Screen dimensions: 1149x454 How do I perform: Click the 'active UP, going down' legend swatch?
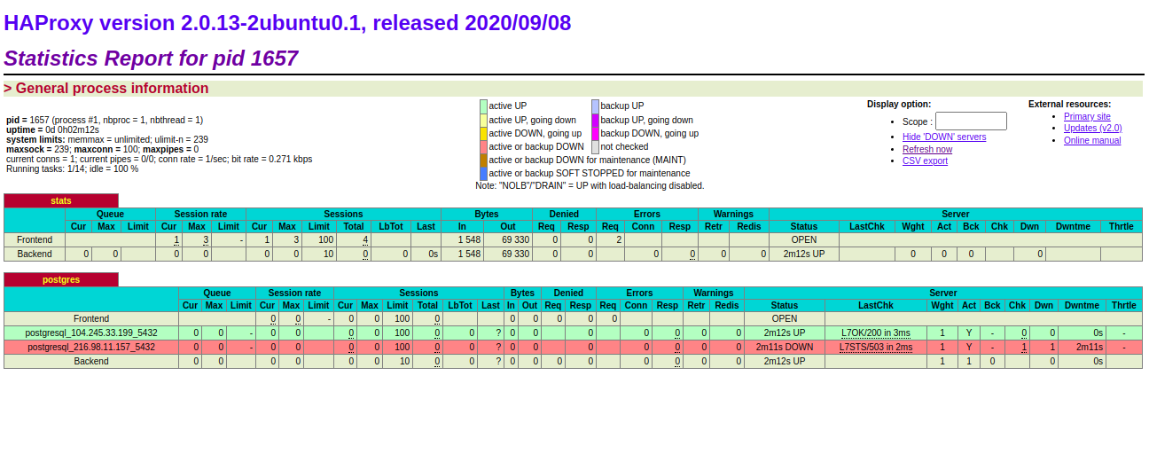(483, 120)
